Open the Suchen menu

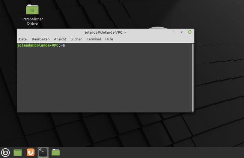click(x=77, y=39)
